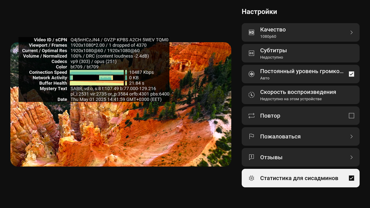Open the Качество menu item

coord(300,32)
